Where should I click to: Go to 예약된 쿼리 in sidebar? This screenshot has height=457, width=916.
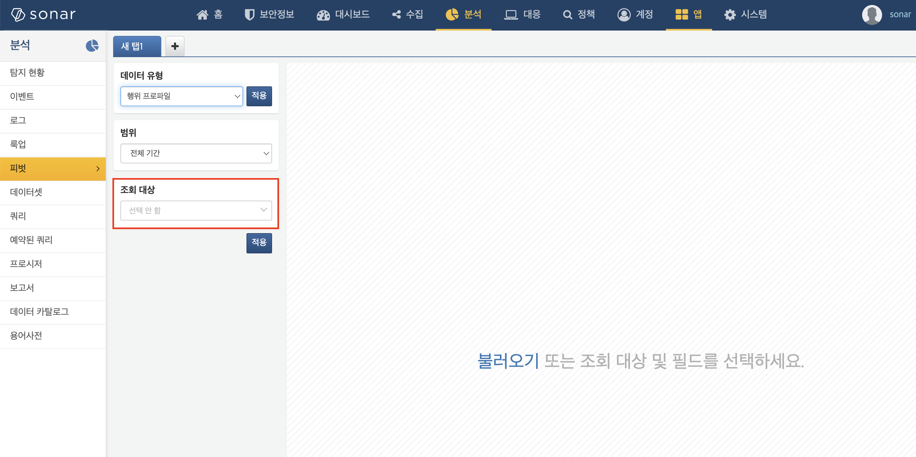pyautogui.click(x=53, y=240)
